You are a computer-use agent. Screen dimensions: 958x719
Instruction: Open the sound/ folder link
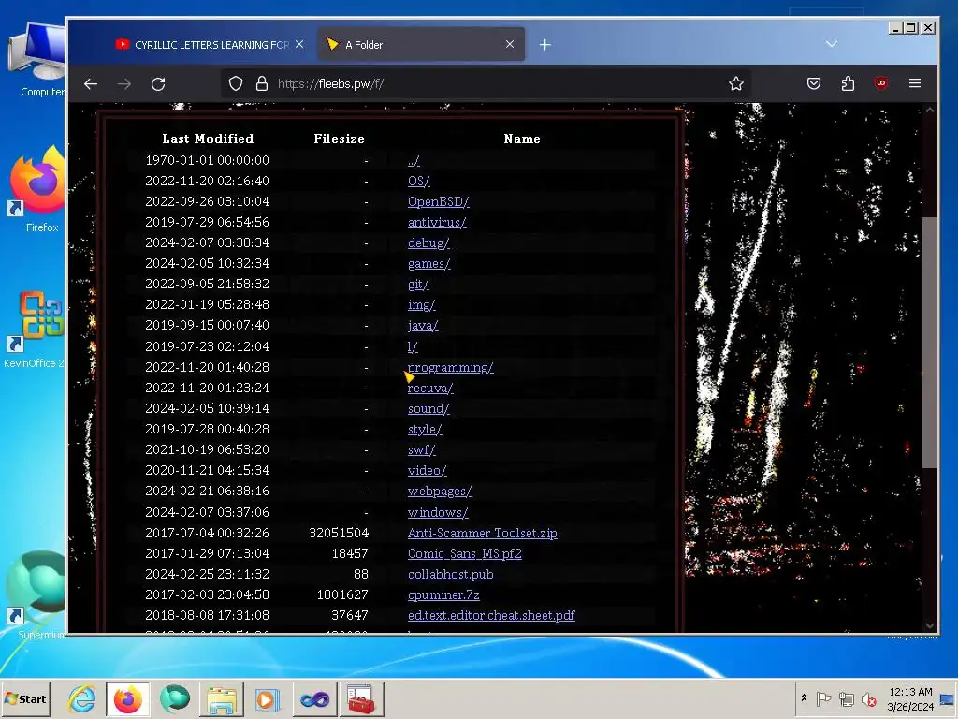tap(428, 408)
